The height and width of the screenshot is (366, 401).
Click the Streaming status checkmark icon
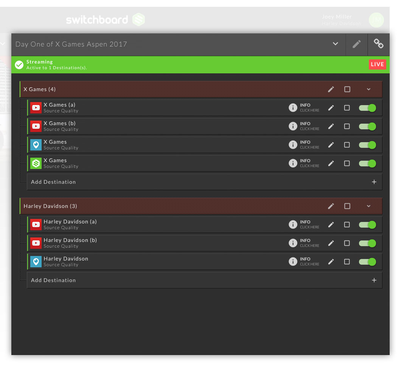19,65
